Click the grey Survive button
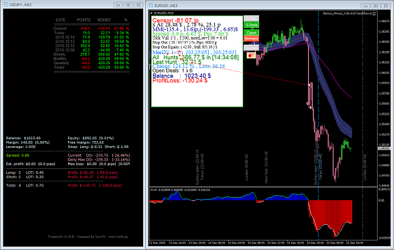The width and height of the screenshot is (394, 250). coord(252,48)
